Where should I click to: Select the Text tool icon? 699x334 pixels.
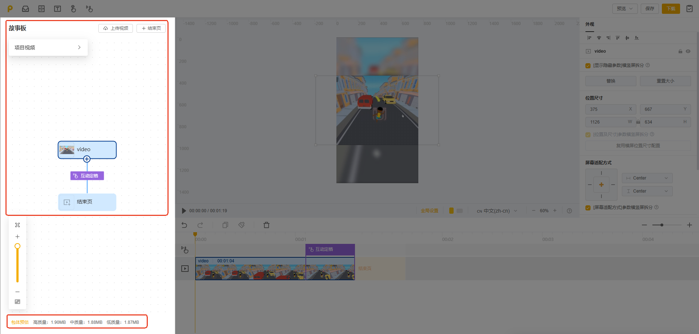point(58,9)
